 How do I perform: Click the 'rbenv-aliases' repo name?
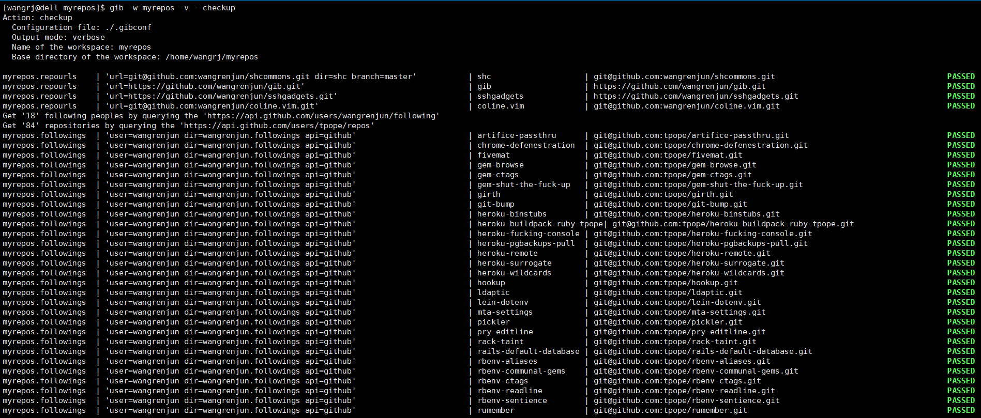click(x=507, y=361)
